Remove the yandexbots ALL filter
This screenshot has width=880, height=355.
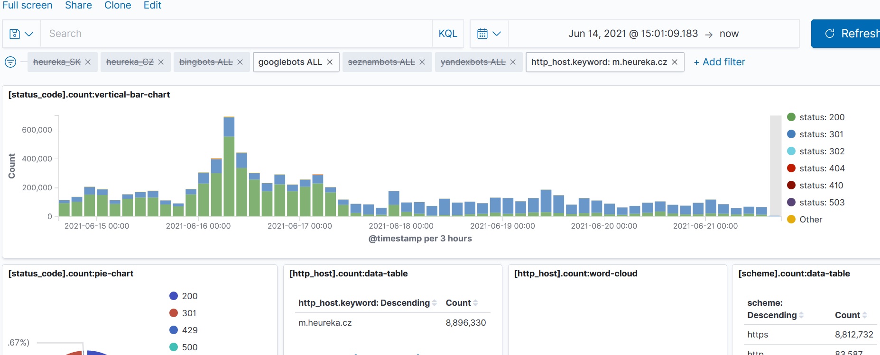pyautogui.click(x=513, y=62)
